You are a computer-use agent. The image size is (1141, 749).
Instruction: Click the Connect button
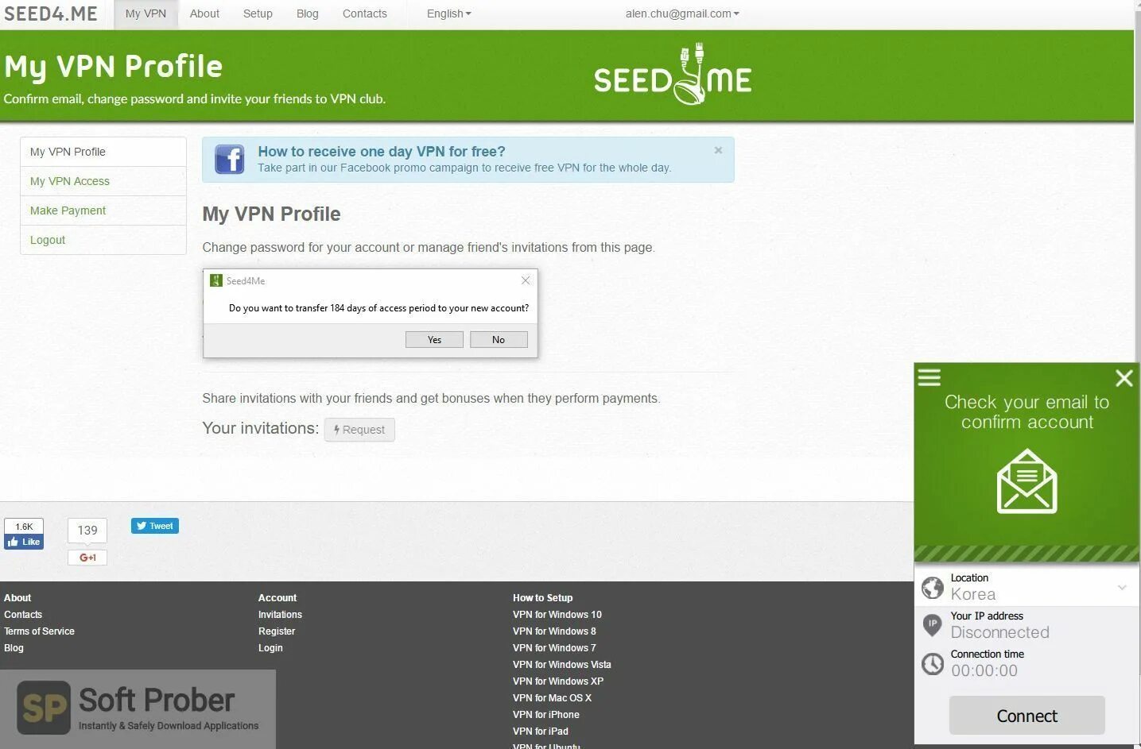pos(1027,716)
